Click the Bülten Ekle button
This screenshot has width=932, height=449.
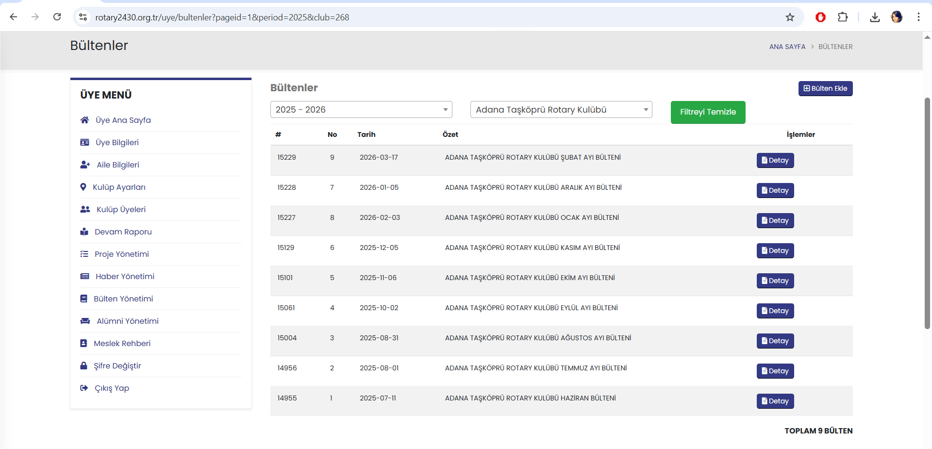point(825,88)
